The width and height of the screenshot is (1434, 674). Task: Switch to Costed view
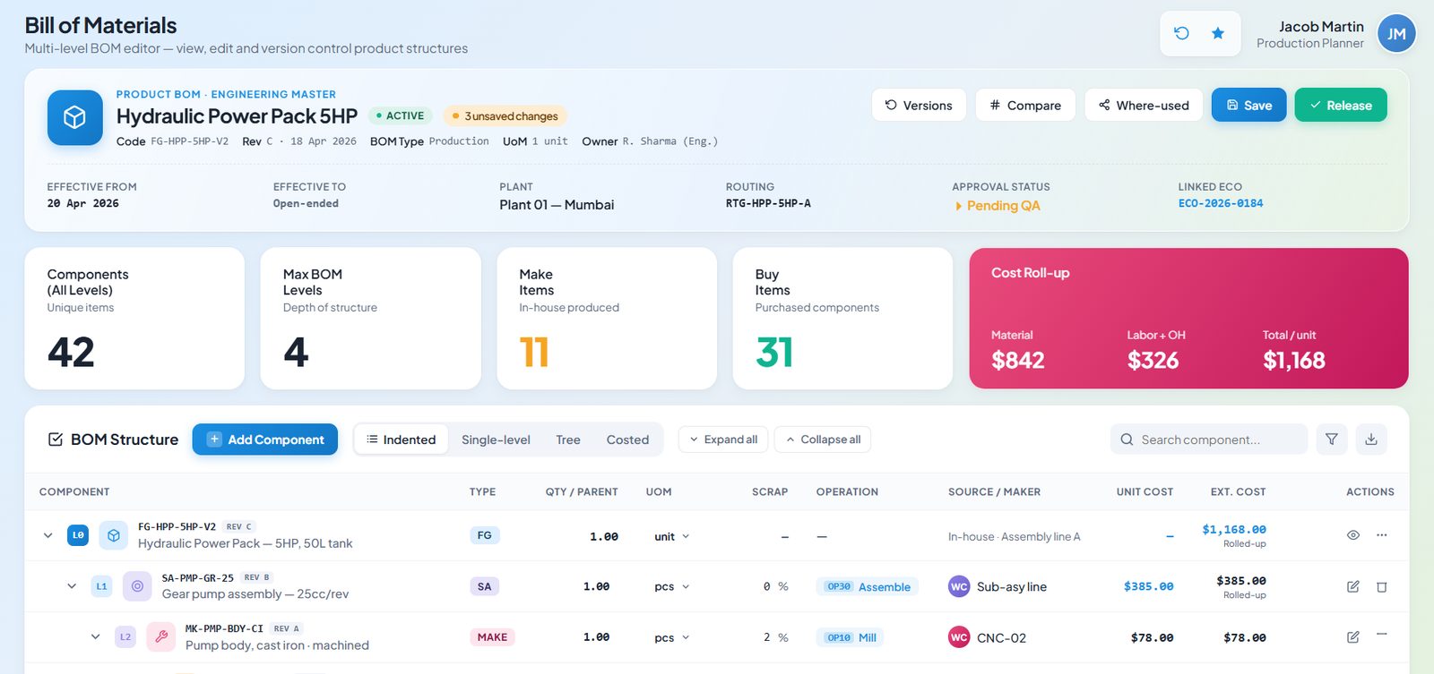click(627, 439)
